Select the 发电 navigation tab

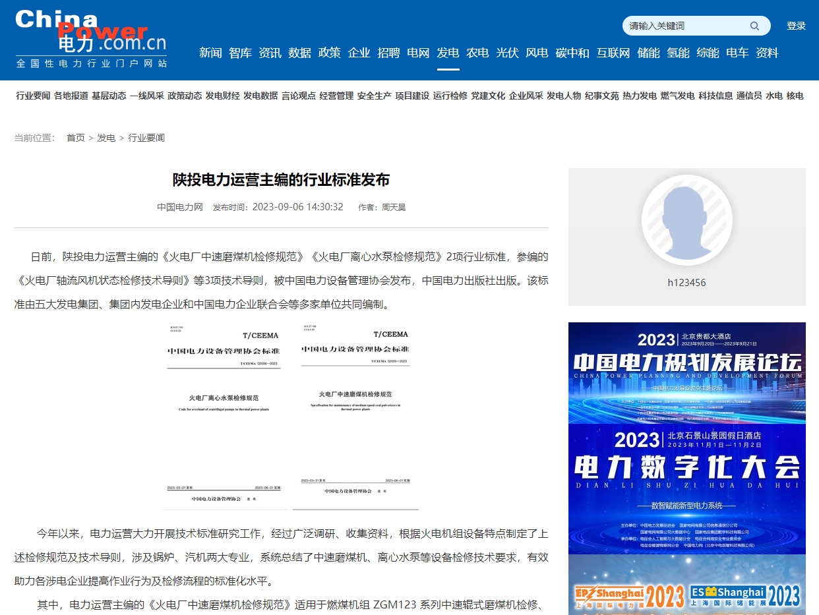coord(448,53)
